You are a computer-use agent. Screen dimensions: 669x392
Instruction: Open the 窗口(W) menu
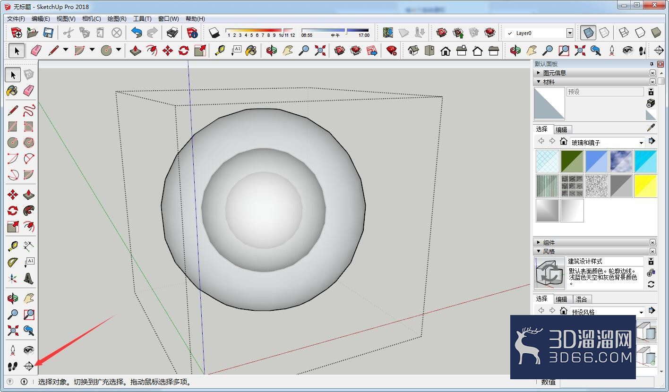[x=168, y=19]
